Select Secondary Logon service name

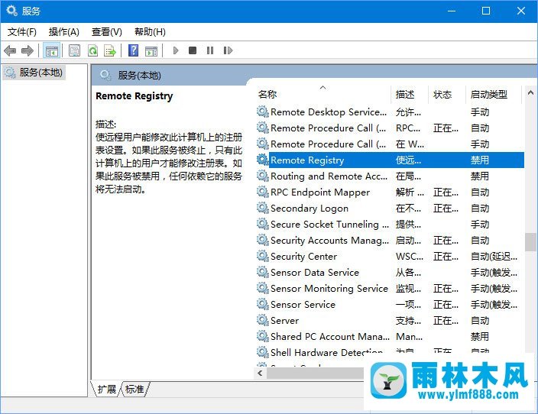pyautogui.click(x=310, y=209)
